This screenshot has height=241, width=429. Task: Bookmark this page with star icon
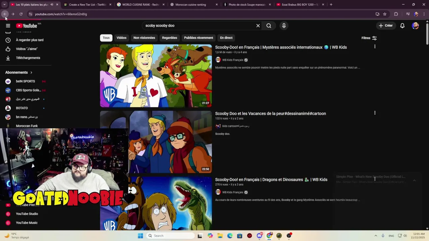coord(385,14)
